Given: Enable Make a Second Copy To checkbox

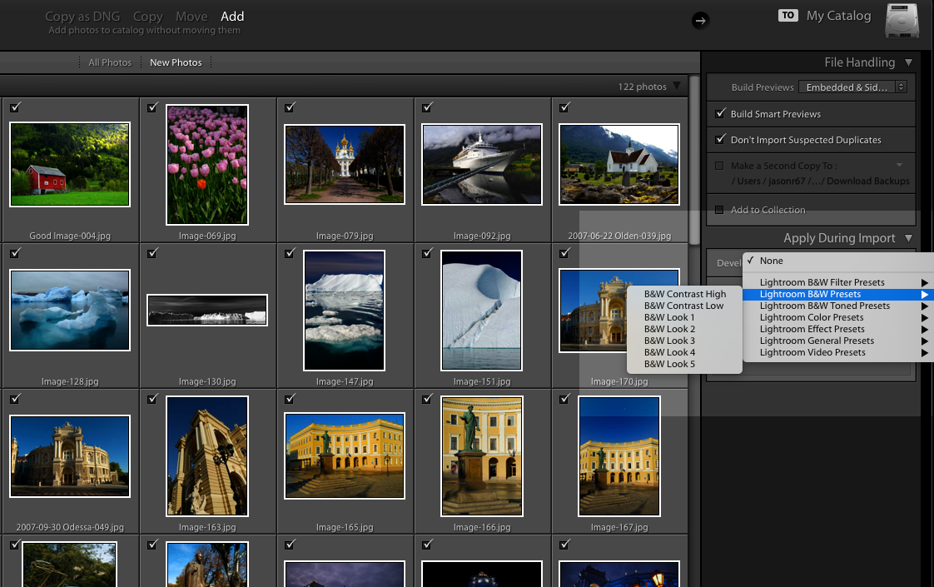Looking at the screenshot, I should click(719, 166).
